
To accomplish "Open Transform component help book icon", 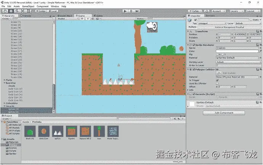I will click(257, 31).
